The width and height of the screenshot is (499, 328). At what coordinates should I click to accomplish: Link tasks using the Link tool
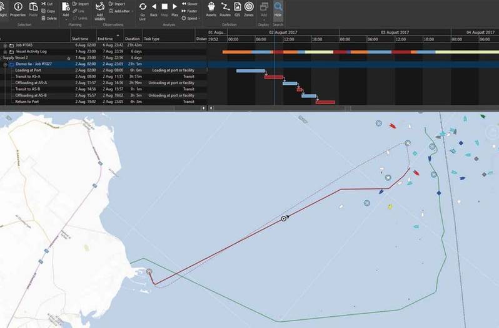[x=79, y=11]
